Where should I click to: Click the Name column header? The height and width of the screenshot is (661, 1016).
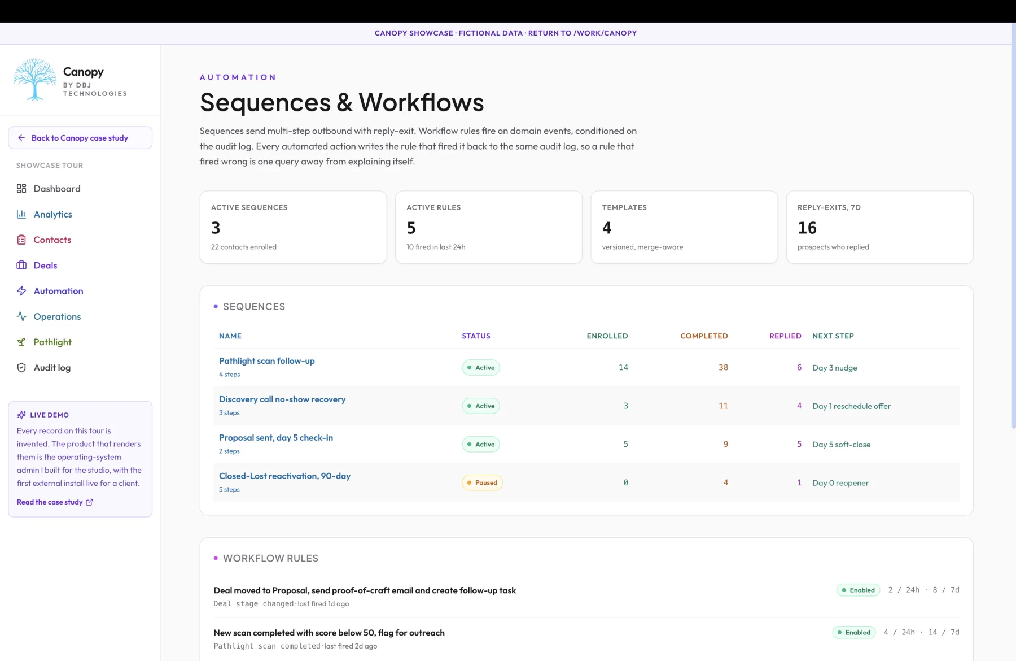tap(230, 336)
